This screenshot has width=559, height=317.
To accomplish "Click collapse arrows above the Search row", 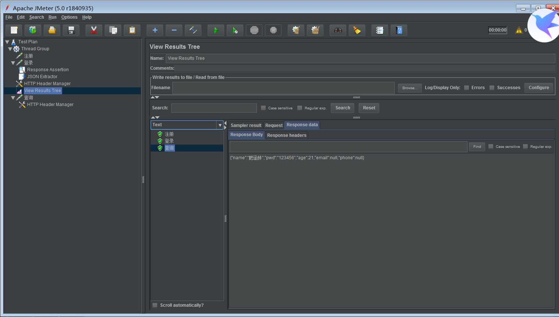I will click(x=155, y=97).
